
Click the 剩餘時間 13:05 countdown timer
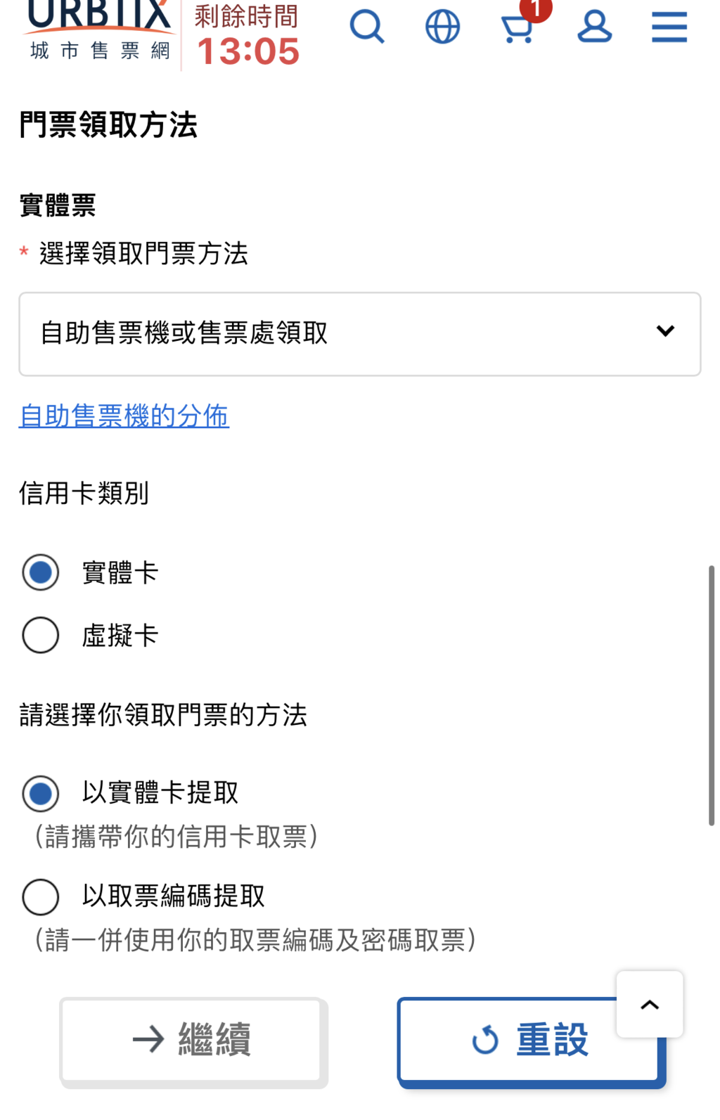247,35
